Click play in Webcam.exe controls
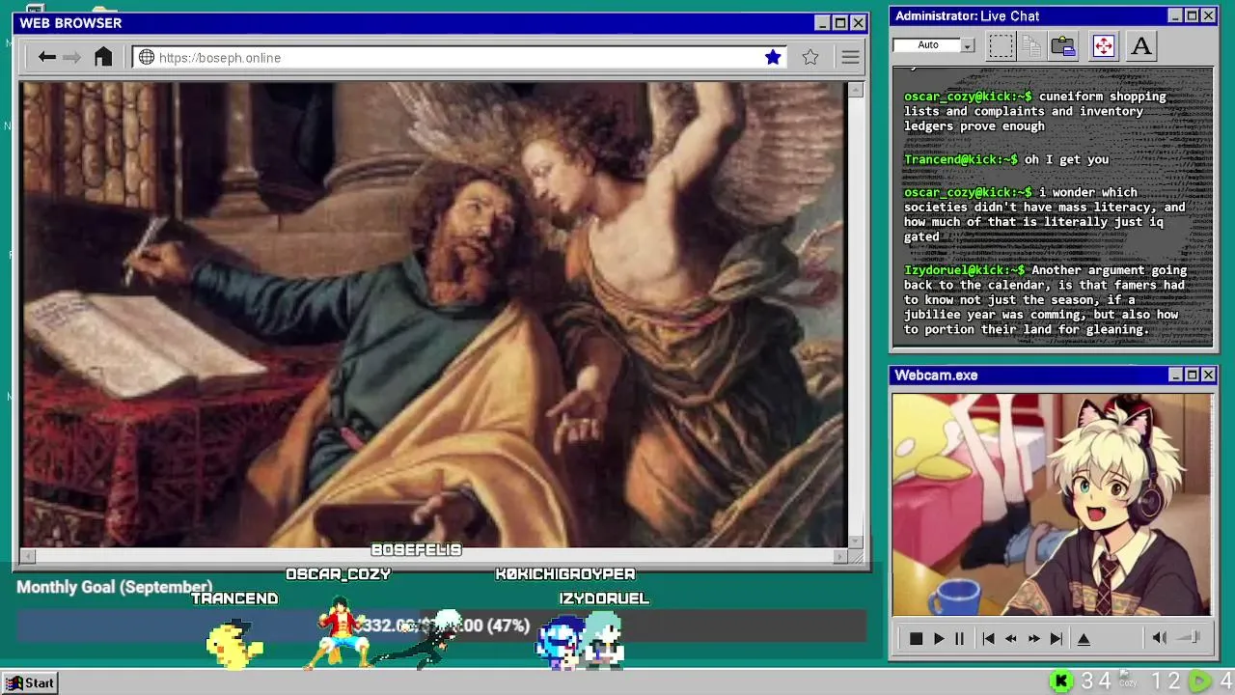 click(x=938, y=638)
